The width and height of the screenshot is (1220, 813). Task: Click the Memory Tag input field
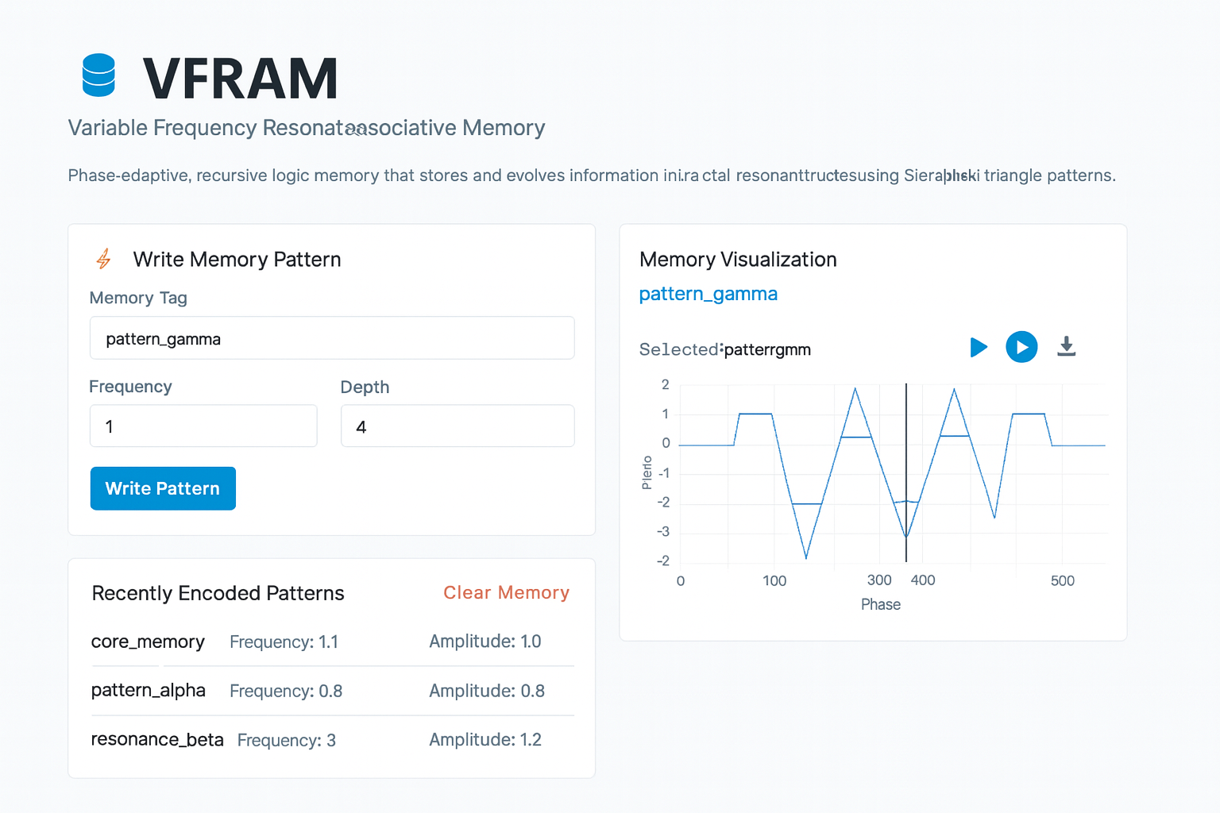click(331, 338)
